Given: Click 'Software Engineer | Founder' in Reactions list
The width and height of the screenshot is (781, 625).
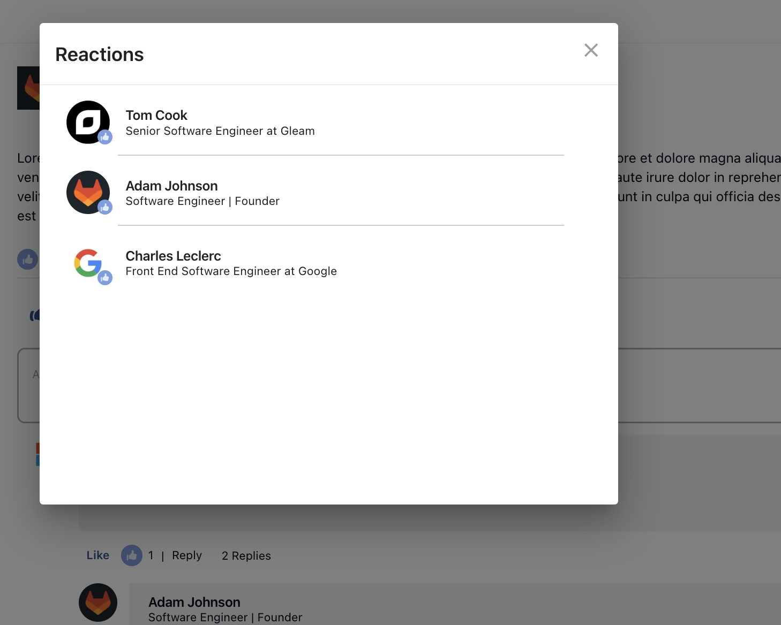Looking at the screenshot, I should pyautogui.click(x=202, y=201).
